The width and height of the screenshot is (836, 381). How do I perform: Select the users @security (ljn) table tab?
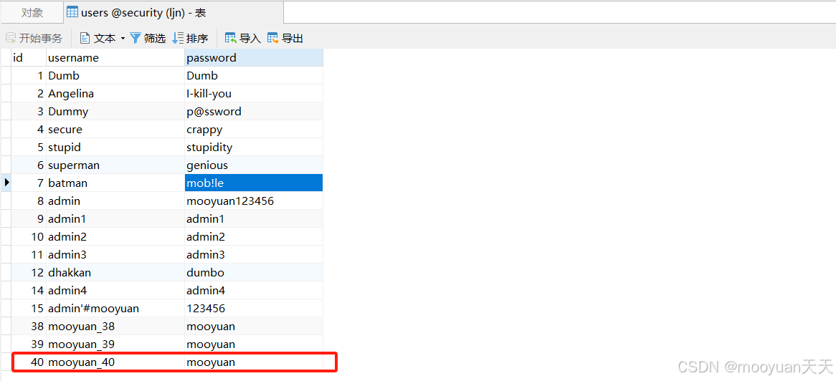[x=174, y=13]
